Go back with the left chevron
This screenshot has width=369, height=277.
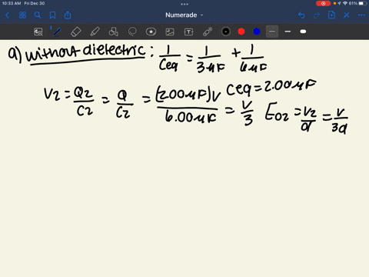7,15
